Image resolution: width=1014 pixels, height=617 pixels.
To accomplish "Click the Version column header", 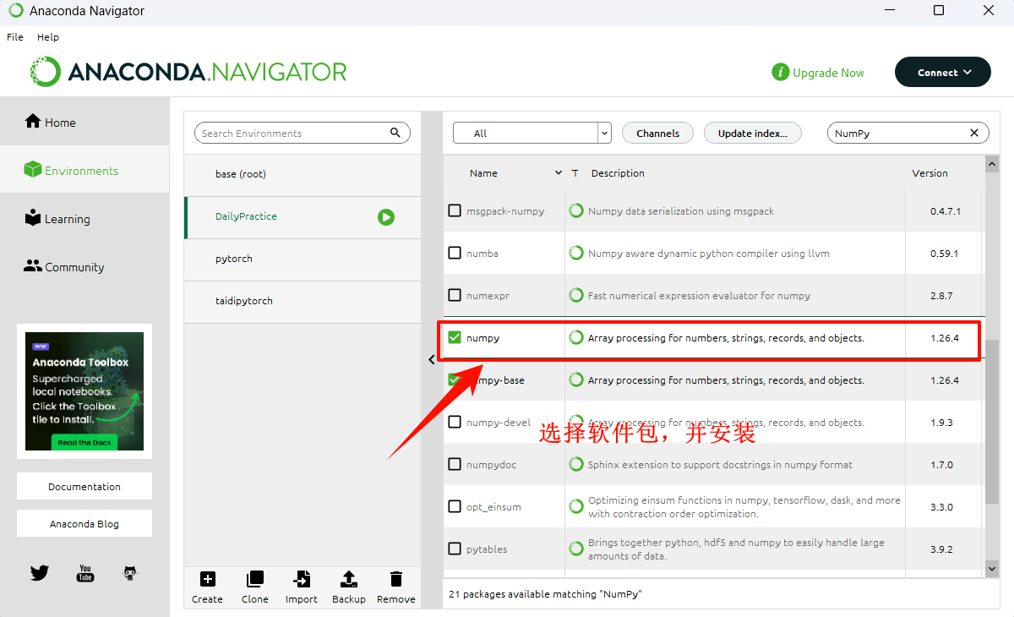I will point(929,173).
